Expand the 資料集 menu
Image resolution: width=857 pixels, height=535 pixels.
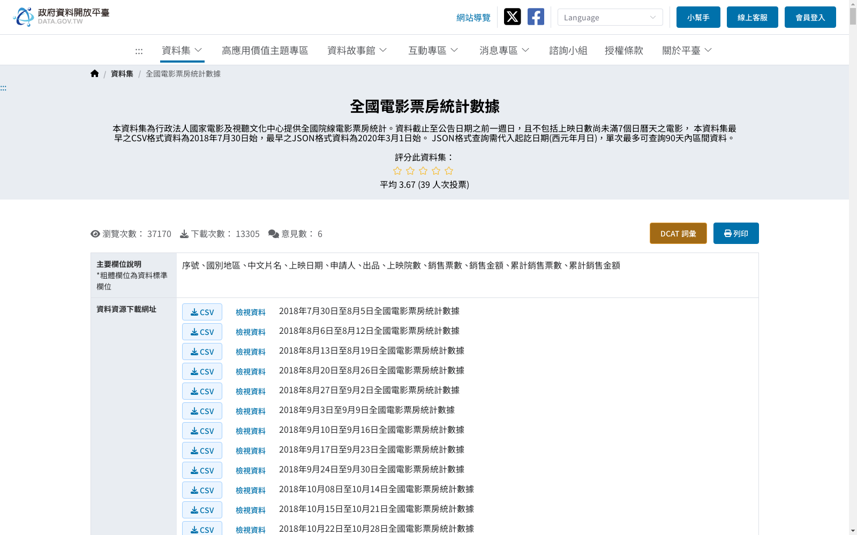click(x=182, y=50)
